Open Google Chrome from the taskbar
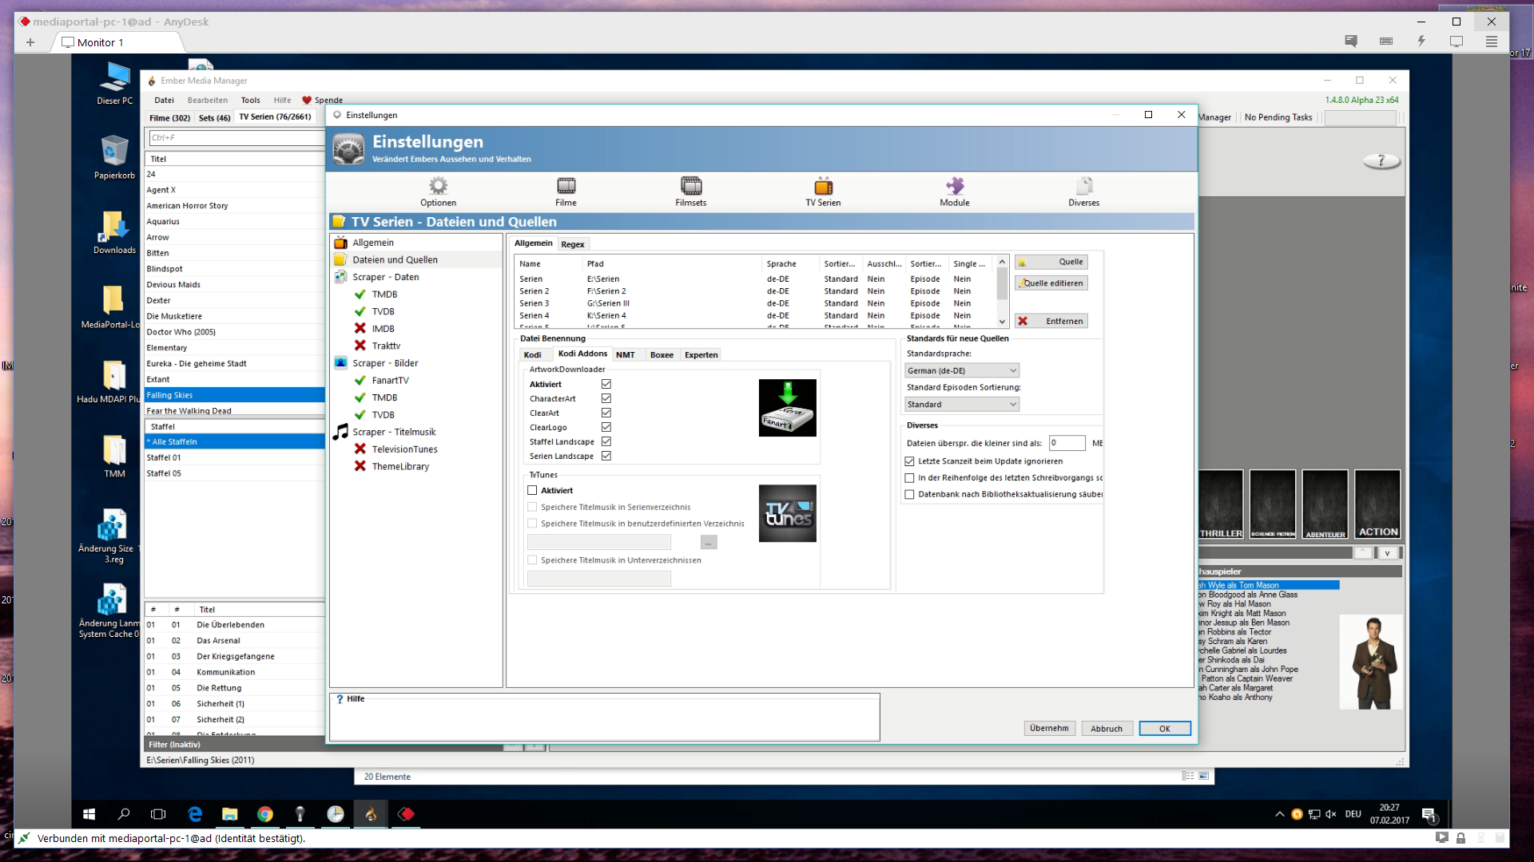The image size is (1534, 862). click(264, 814)
